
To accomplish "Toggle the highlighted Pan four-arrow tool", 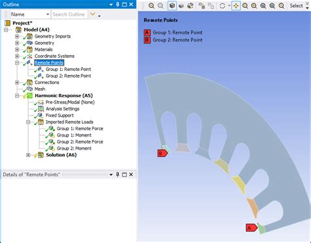I will tap(236, 6).
